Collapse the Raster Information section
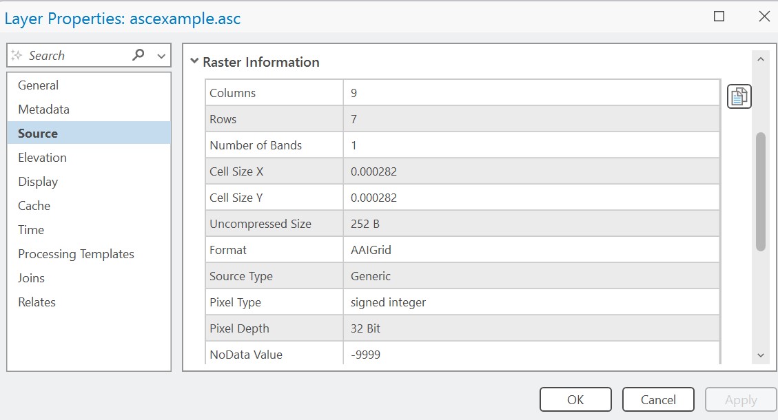This screenshot has width=778, height=420. (194, 62)
